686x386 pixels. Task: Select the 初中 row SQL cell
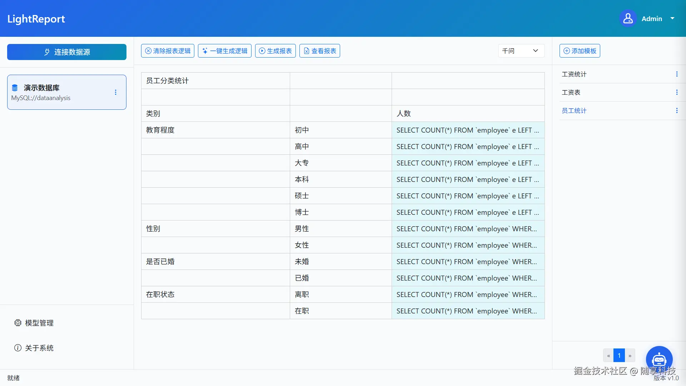point(468,130)
